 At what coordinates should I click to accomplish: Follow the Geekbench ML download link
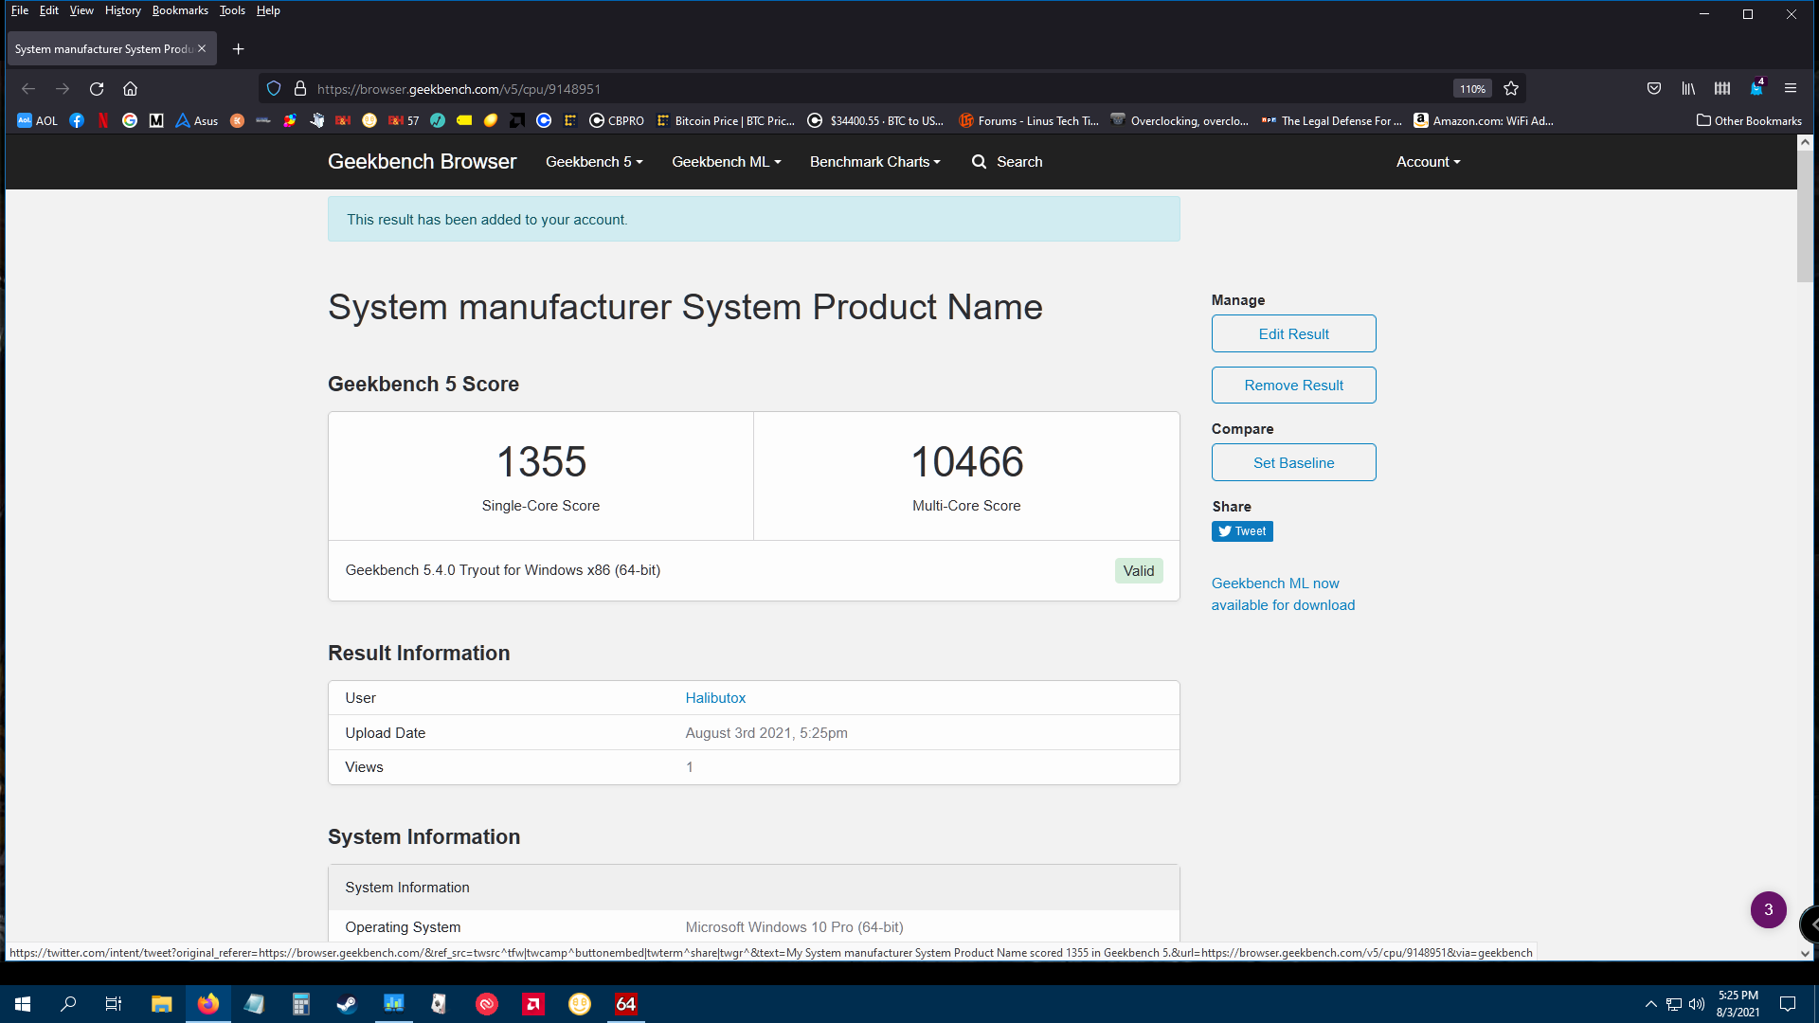pyautogui.click(x=1283, y=594)
